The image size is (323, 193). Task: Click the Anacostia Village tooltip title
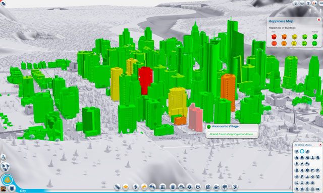coord(225,126)
